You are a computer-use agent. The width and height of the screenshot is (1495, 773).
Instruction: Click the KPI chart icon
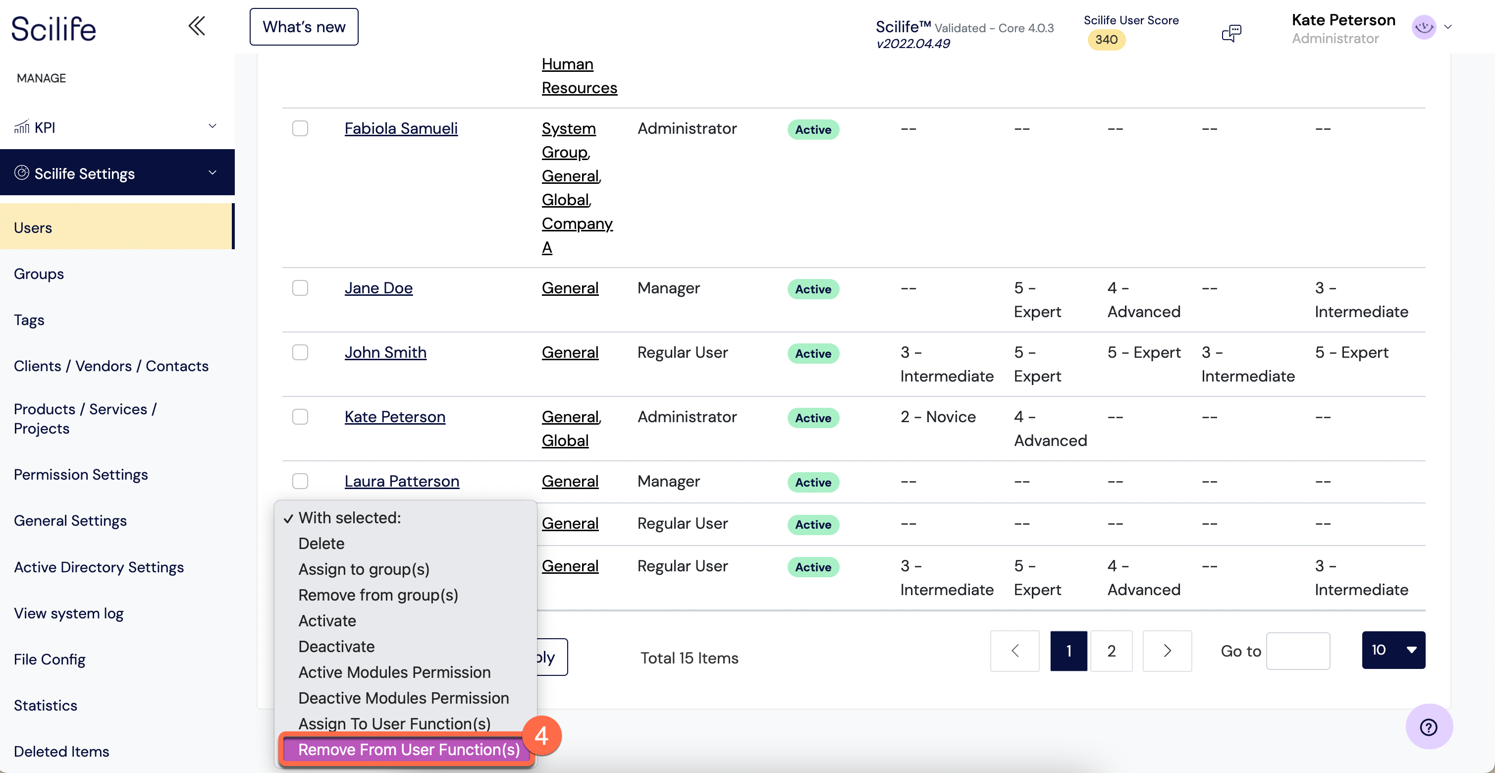tap(21, 126)
